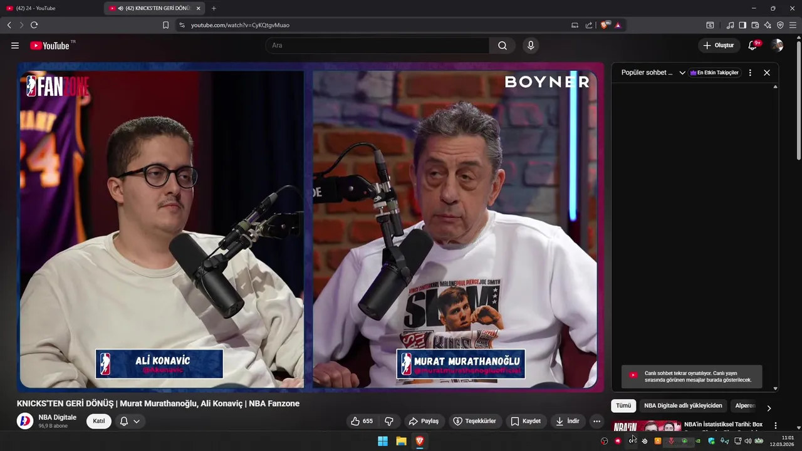Click the Paylaş share button
Image resolution: width=802 pixels, height=451 pixels.
424,421
